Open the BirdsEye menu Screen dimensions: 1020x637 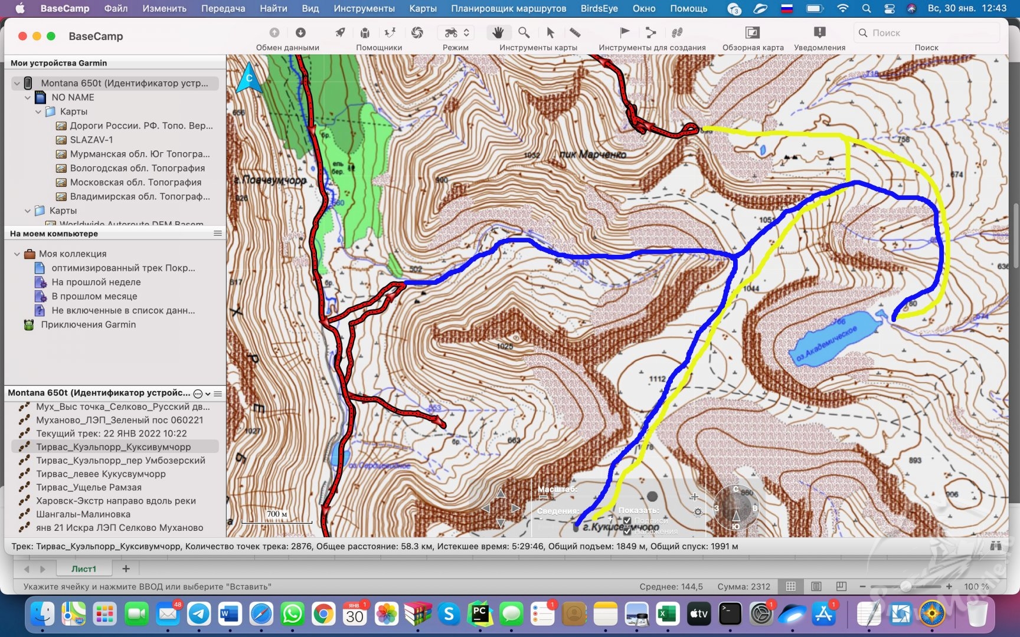coord(599,8)
